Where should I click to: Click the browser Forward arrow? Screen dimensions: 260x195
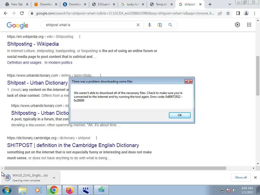point(14,13)
